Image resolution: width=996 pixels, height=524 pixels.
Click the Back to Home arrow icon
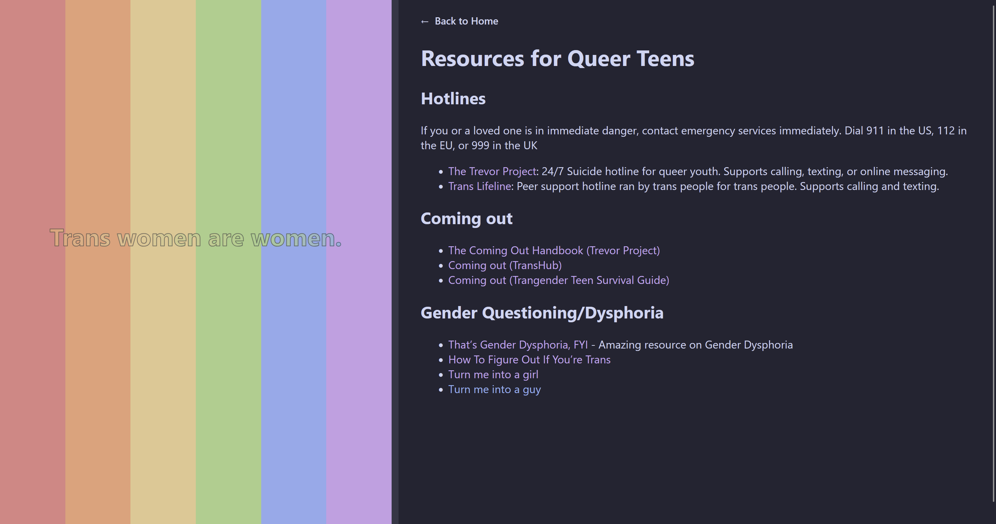424,22
